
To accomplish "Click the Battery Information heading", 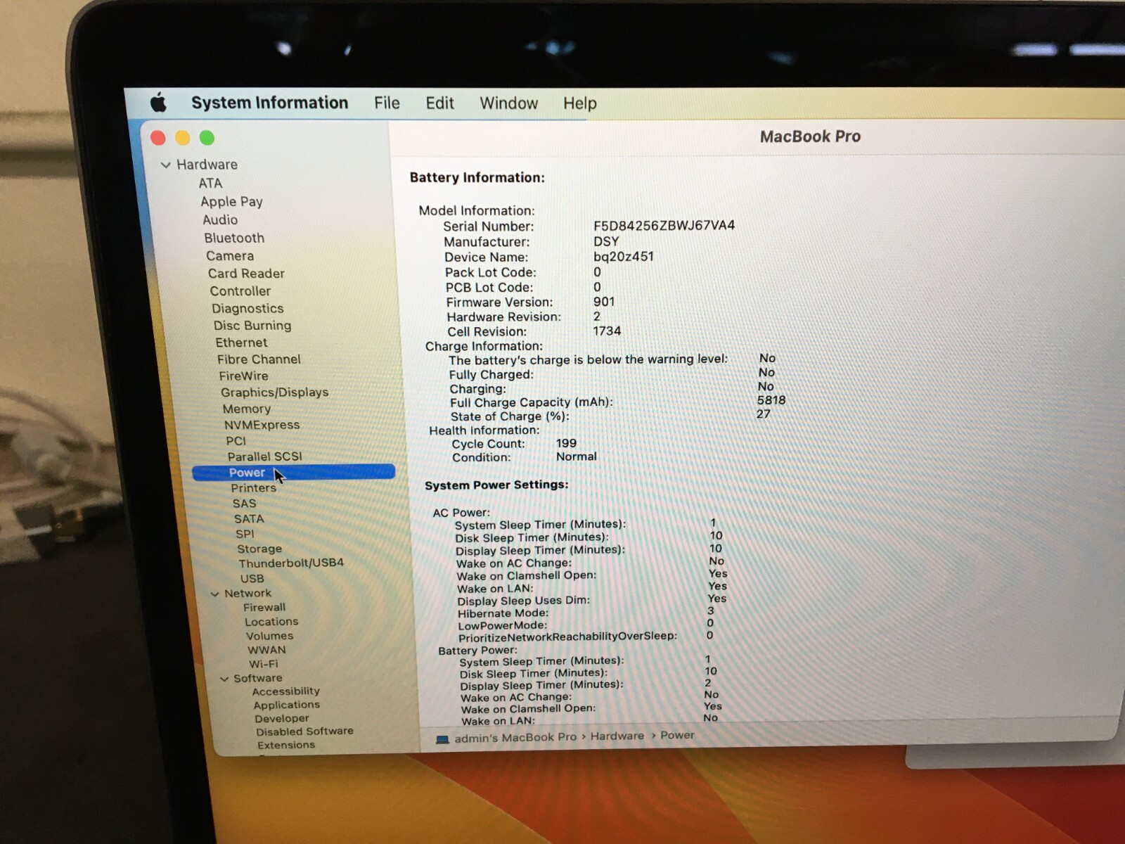I will click(x=477, y=178).
